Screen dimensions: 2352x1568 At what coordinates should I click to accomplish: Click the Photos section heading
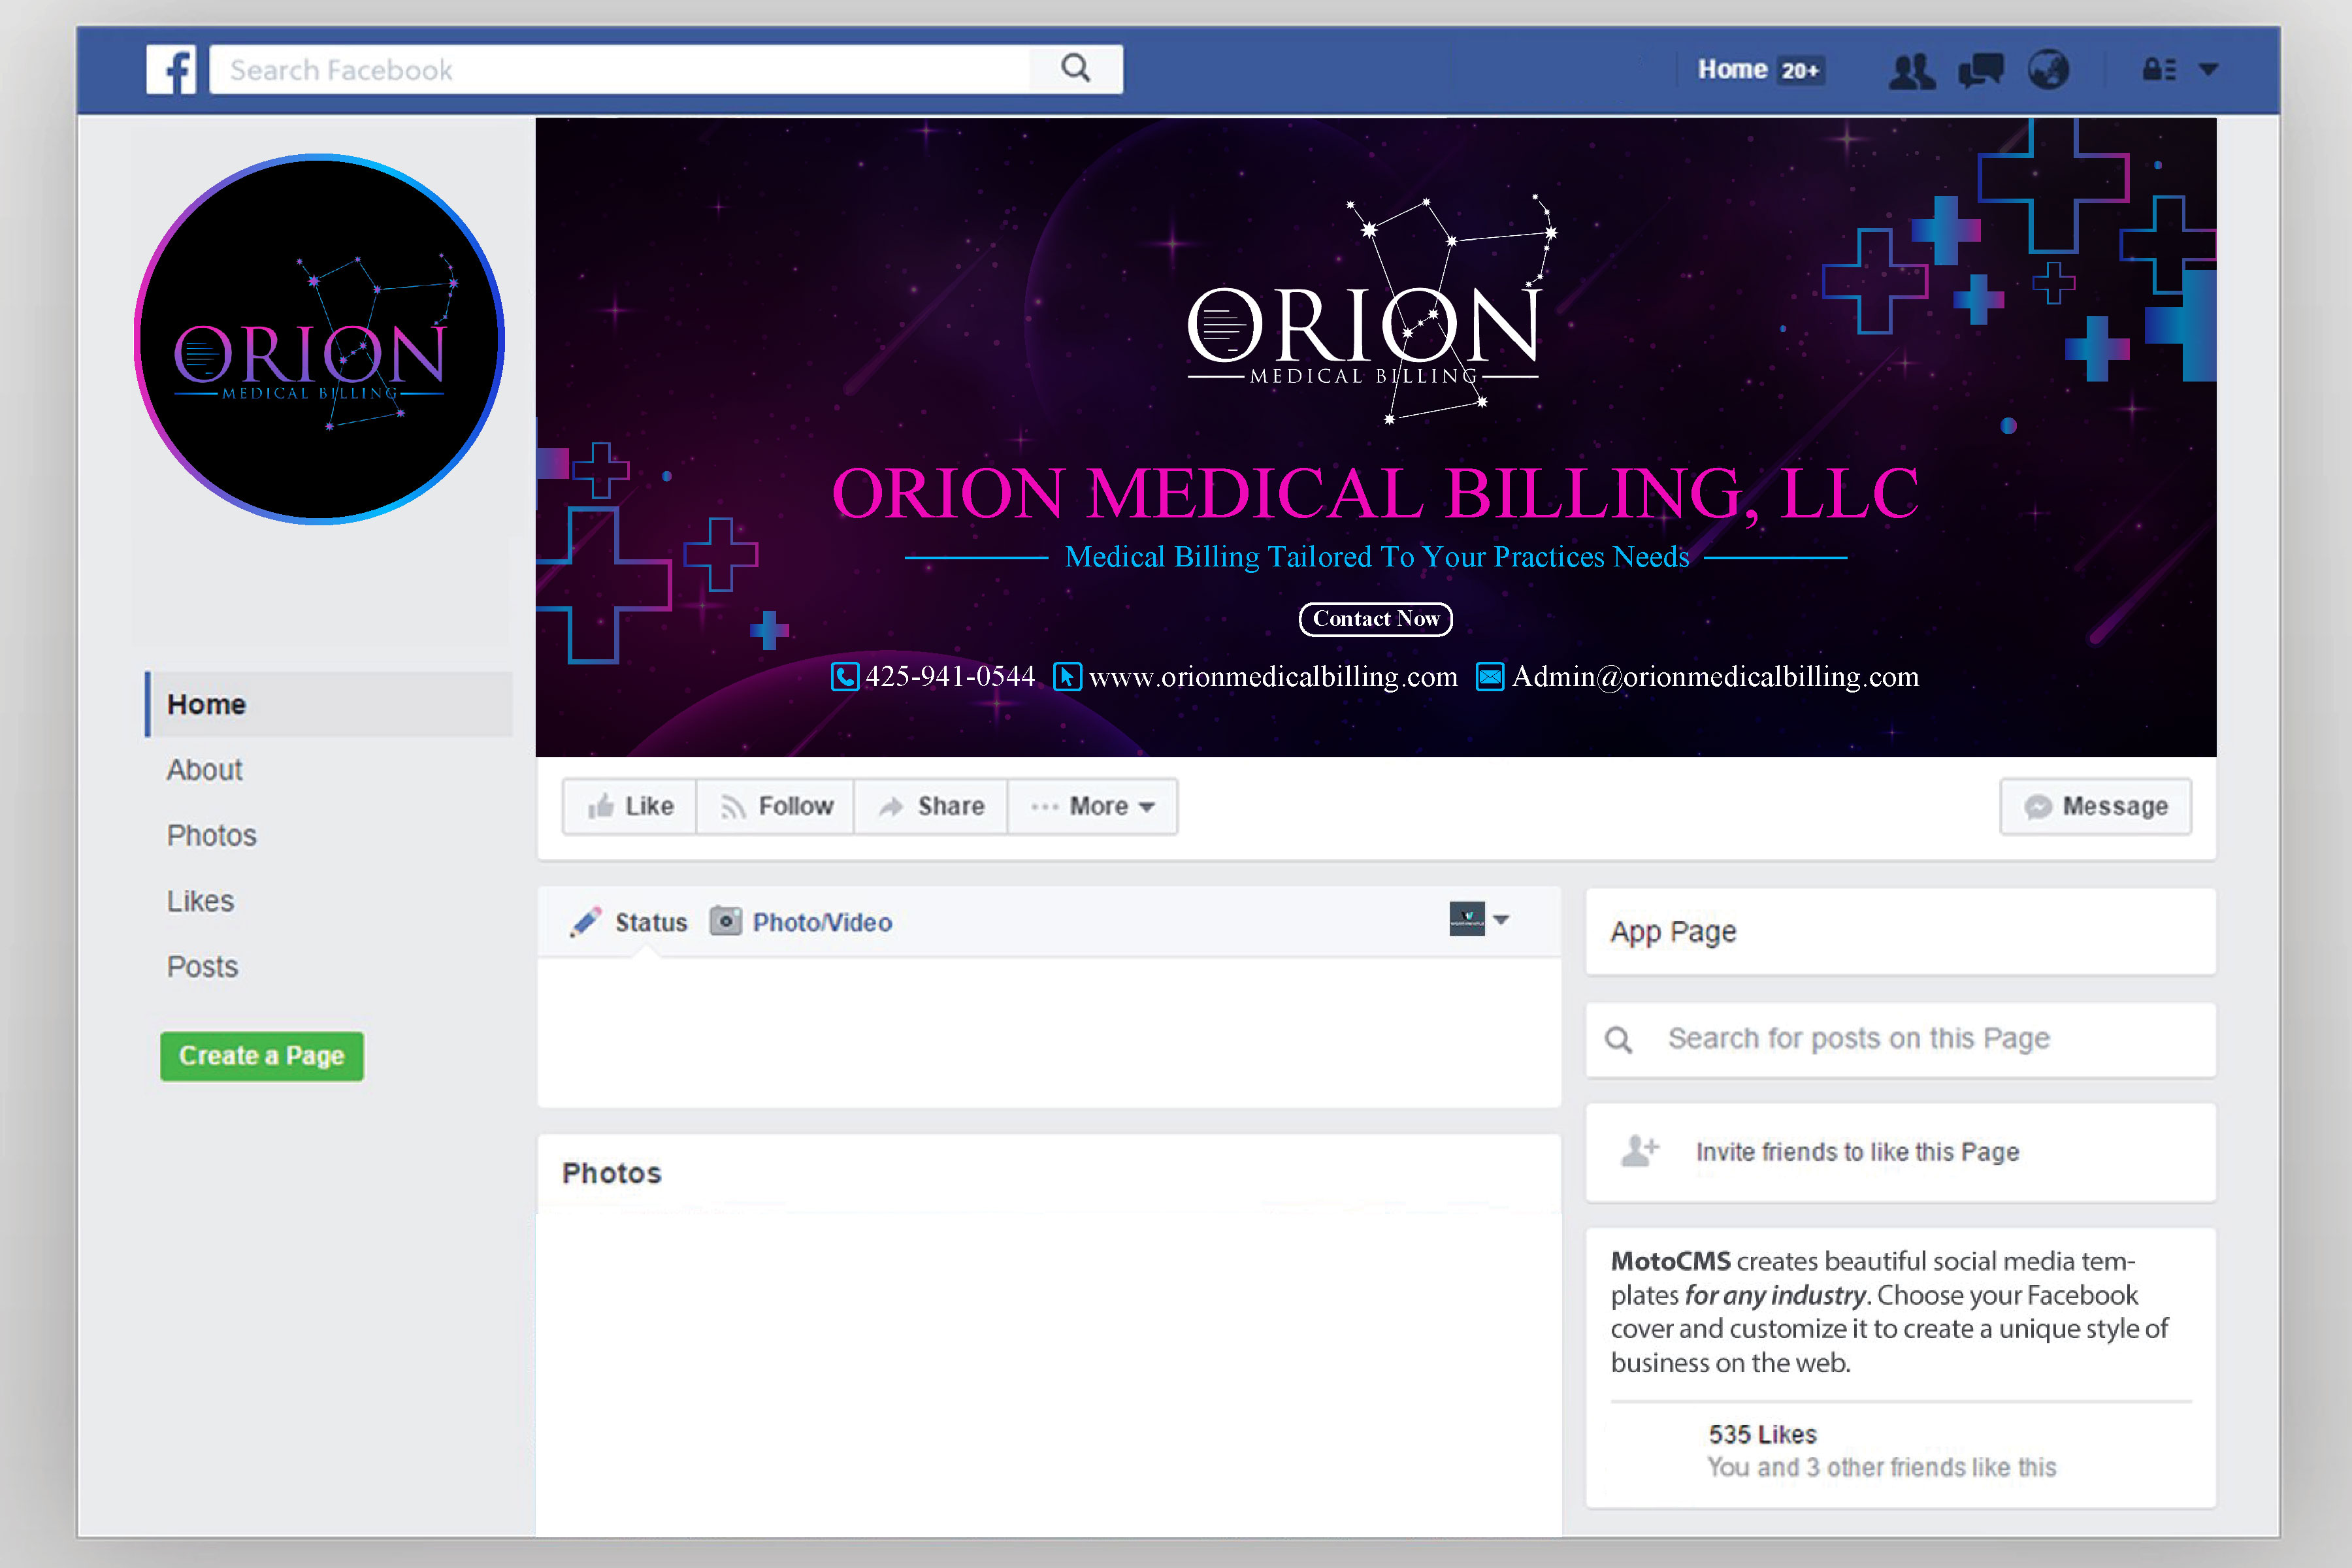[x=612, y=1173]
